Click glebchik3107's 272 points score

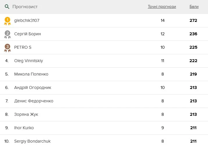193,20
